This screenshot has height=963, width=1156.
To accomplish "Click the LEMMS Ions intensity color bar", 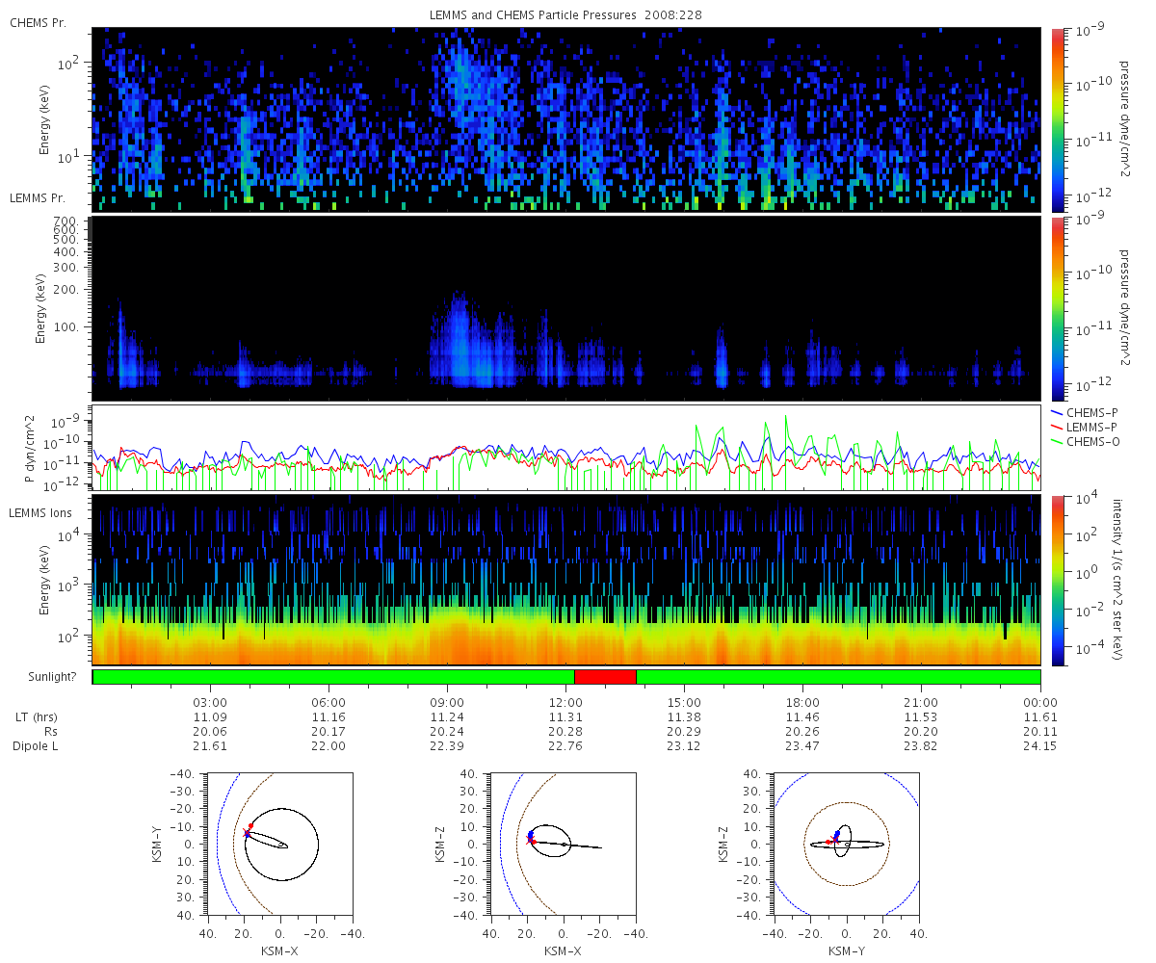I will click(1057, 581).
